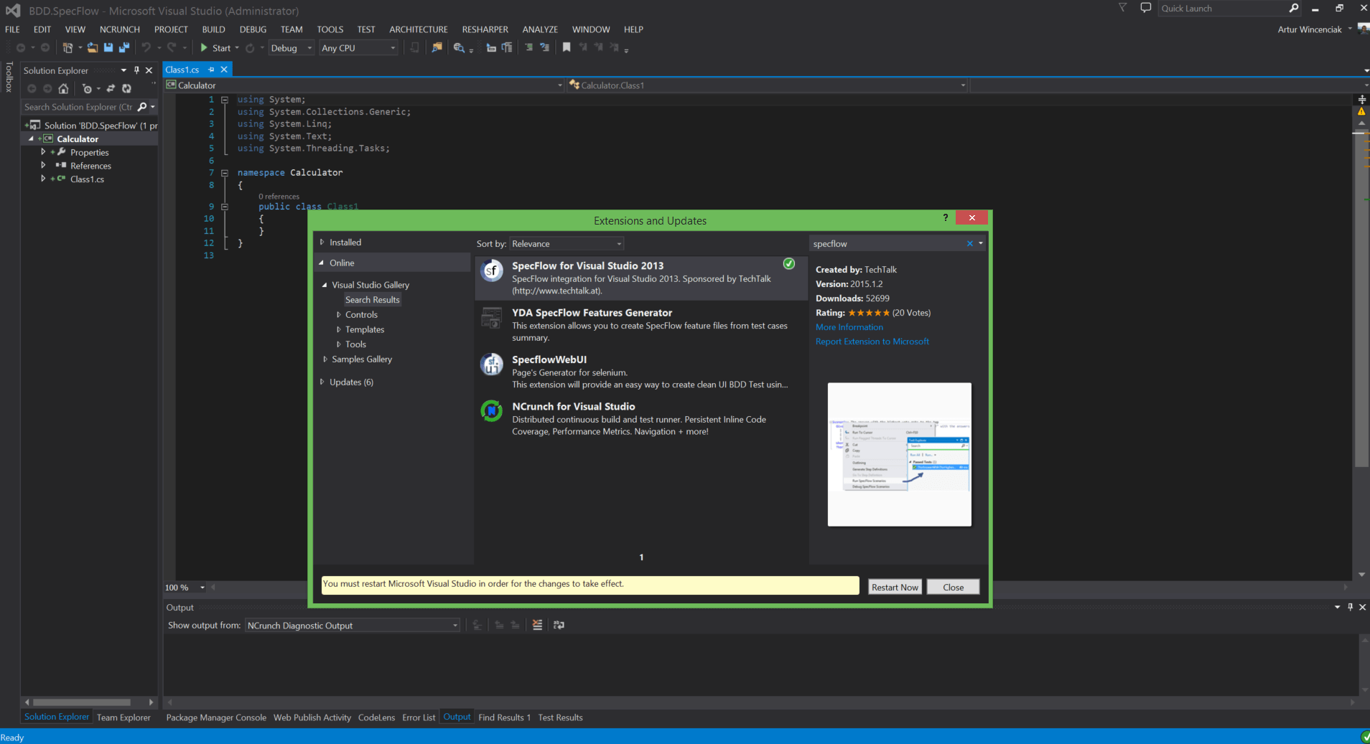Expand the References node under Calculator
The width and height of the screenshot is (1370, 744).
pos(45,165)
